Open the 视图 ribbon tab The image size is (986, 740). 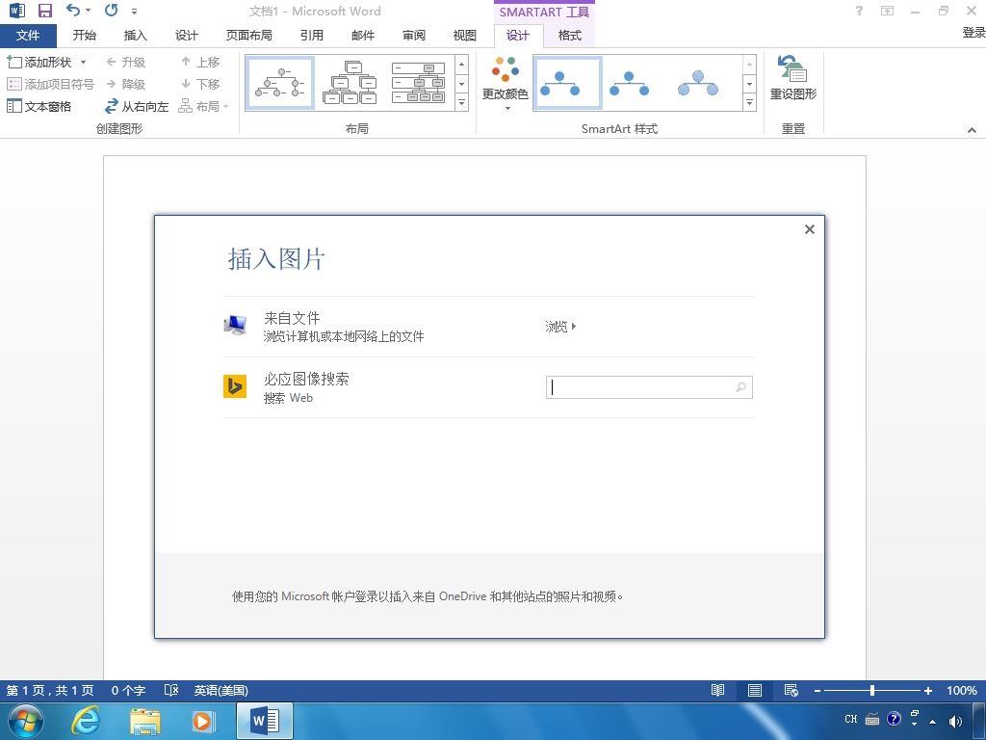(x=465, y=36)
